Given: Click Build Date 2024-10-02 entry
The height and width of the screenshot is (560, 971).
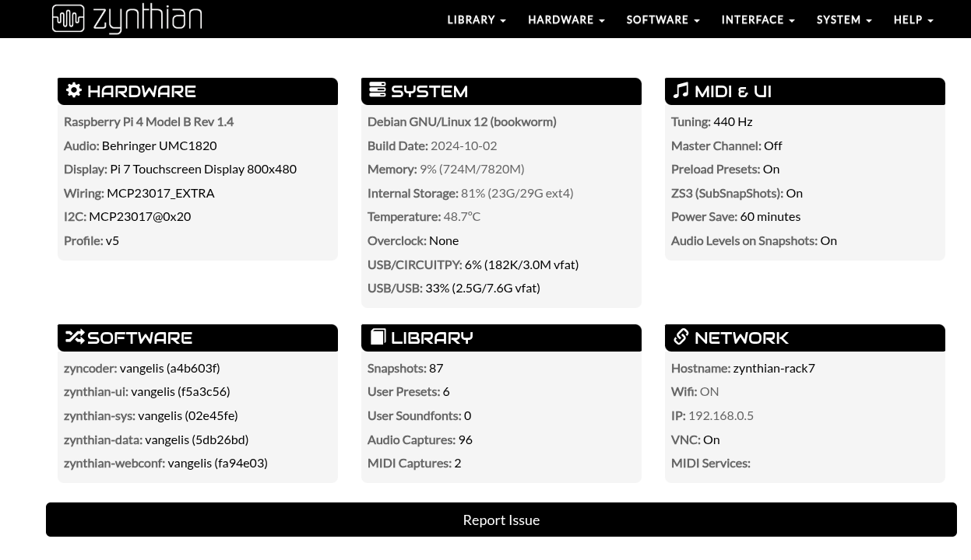Looking at the screenshot, I should click(432, 145).
